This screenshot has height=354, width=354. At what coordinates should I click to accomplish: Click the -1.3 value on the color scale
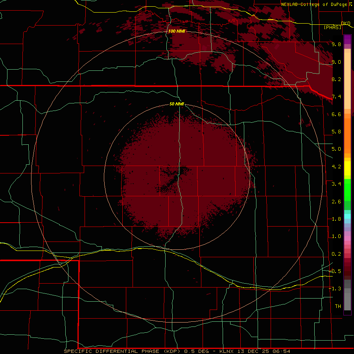click(x=335, y=289)
